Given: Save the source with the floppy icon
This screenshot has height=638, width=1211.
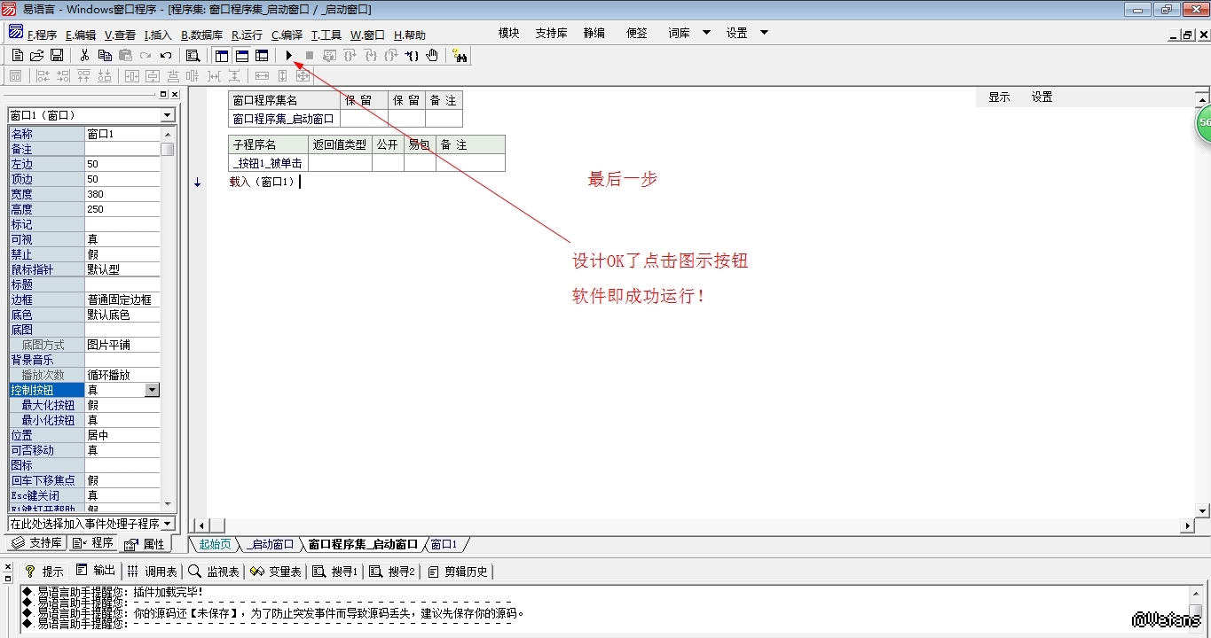Looking at the screenshot, I should click(57, 55).
